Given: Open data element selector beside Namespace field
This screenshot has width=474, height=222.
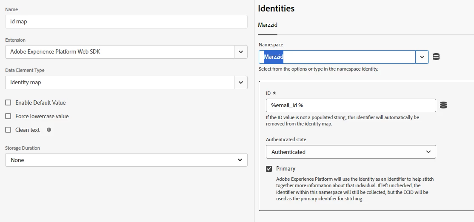Looking at the screenshot, I should pos(436,57).
